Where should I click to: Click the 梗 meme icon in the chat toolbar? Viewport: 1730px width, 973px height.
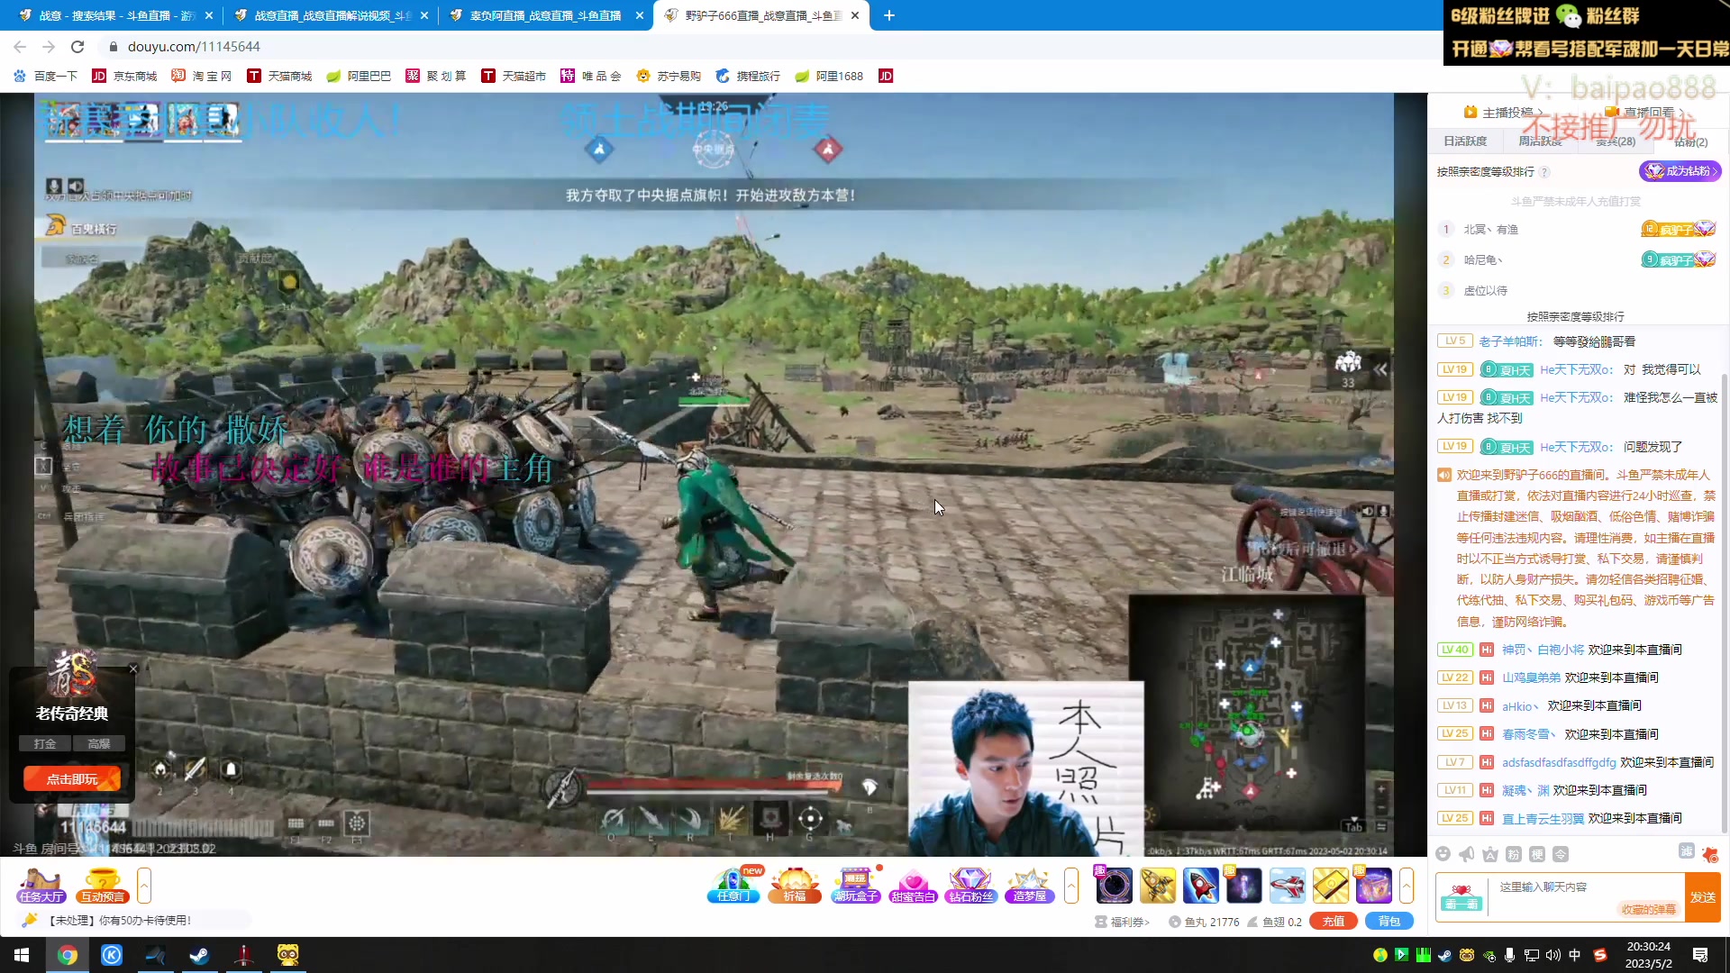1537,854
